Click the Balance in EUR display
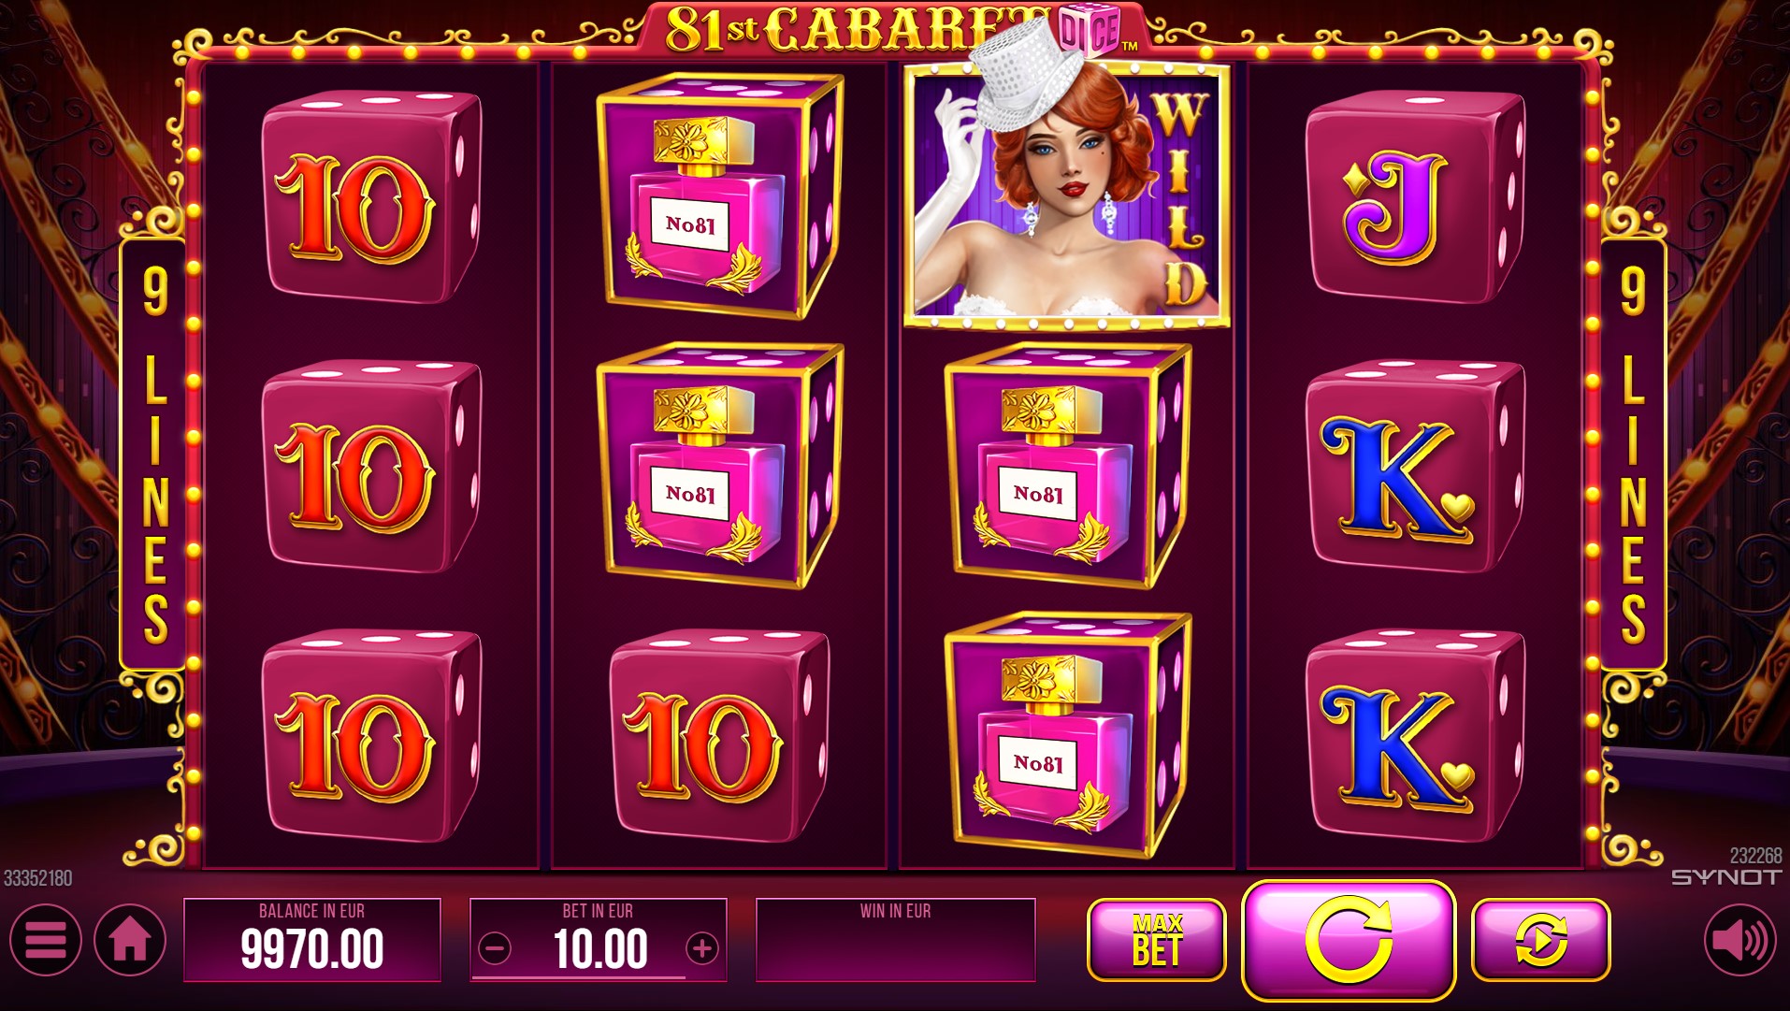Viewport: 1790px width, 1011px height. (x=312, y=940)
